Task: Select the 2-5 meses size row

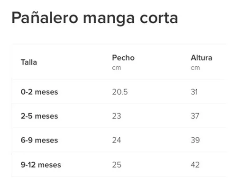Action: point(118,116)
